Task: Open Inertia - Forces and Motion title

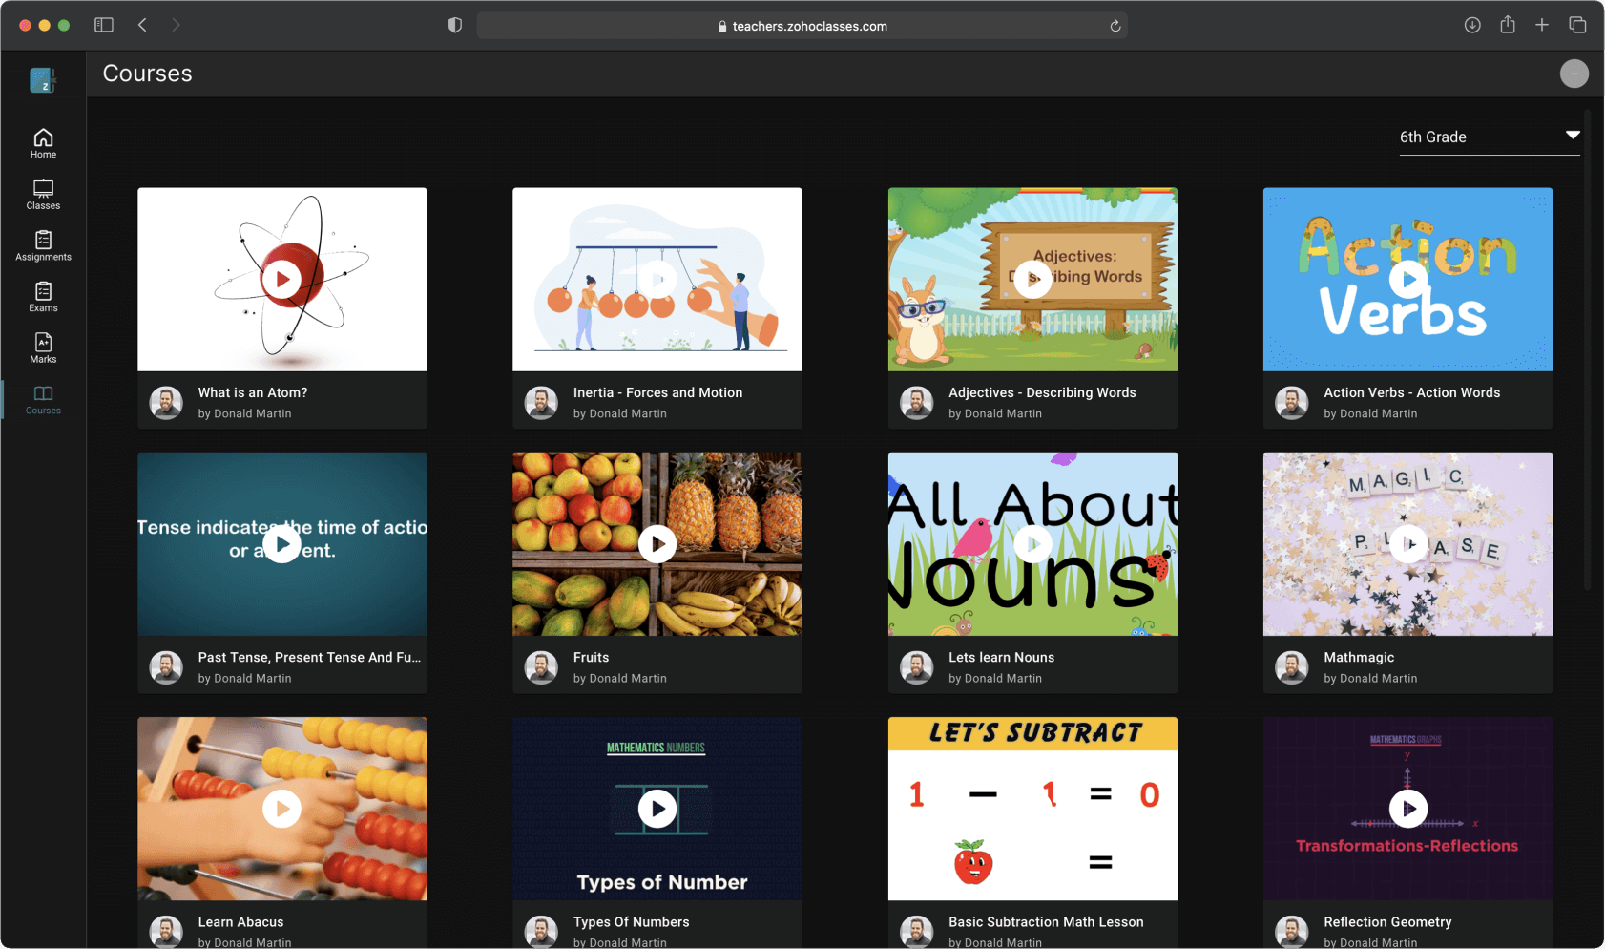Action: pyautogui.click(x=657, y=392)
